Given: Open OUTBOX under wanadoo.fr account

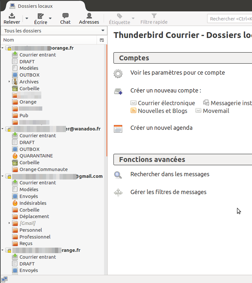Looking at the screenshot, I should click(x=30, y=149).
